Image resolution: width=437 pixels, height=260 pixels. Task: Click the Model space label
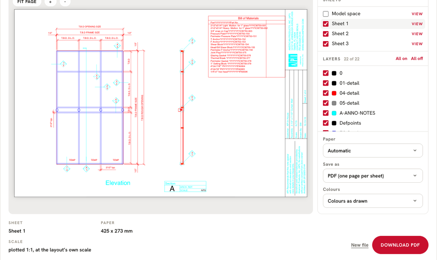click(346, 14)
